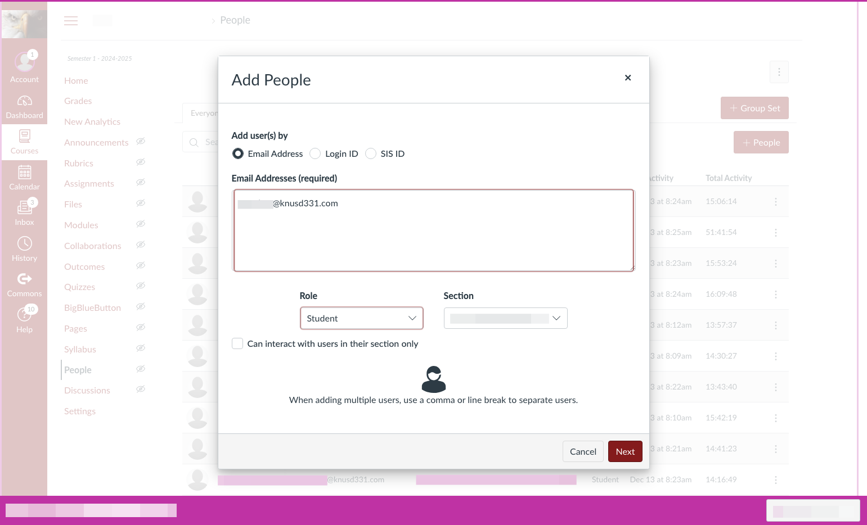Toggle visibility eye icon next to Quizzes

pyautogui.click(x=141, y=286)
